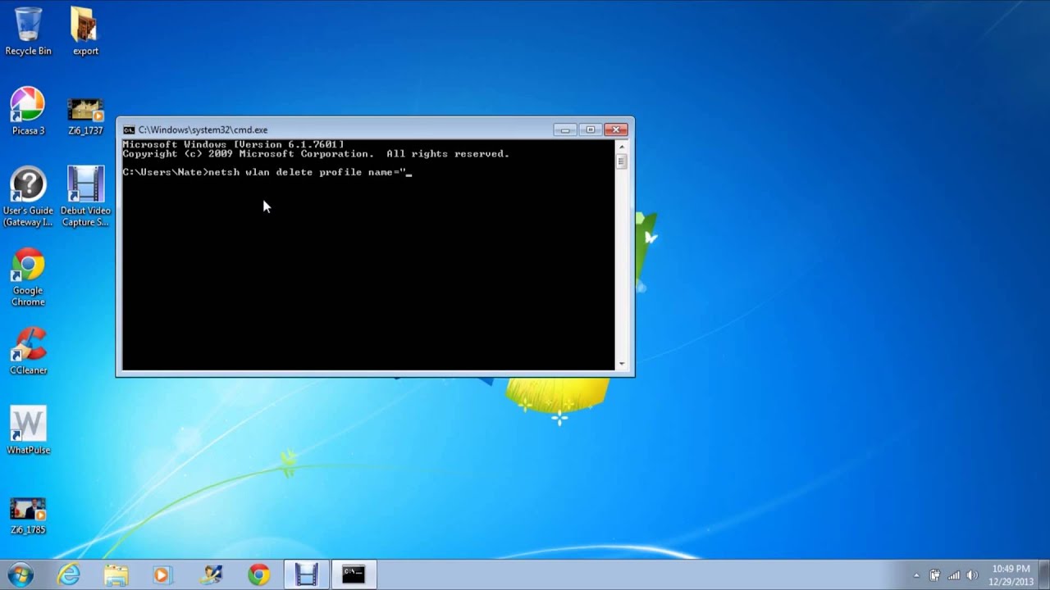1050x590 pixels.
Task: Click the cmd vertical scrollbar thumb
Action: (621, 161)
